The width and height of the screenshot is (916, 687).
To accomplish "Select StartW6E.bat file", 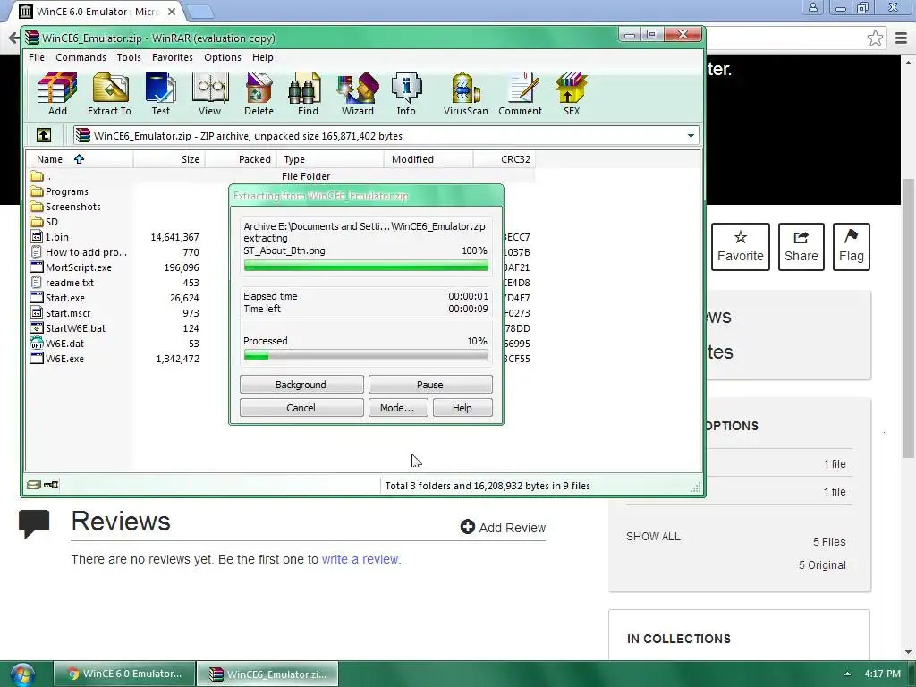I will [x=68, y=328].
